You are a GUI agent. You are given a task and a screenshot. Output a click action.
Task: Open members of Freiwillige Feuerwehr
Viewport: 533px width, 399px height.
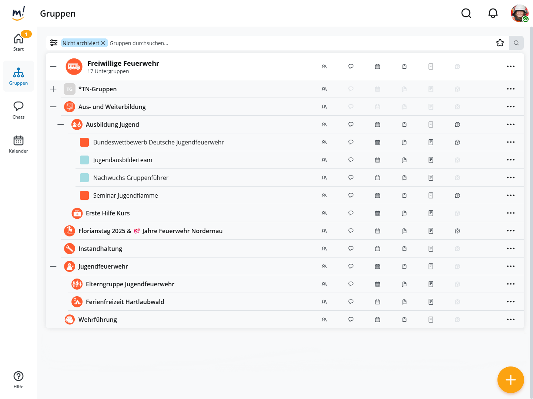point(324,66)
